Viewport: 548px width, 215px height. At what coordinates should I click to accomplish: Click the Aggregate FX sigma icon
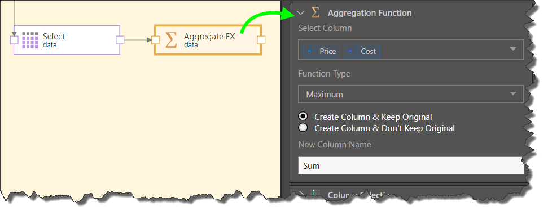click(x=171, y=40)
